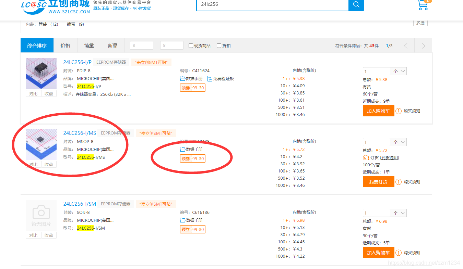This screenshot has width=463, height=269.
Task: Click the search magnifier button
Action: [x=356, y=5]
